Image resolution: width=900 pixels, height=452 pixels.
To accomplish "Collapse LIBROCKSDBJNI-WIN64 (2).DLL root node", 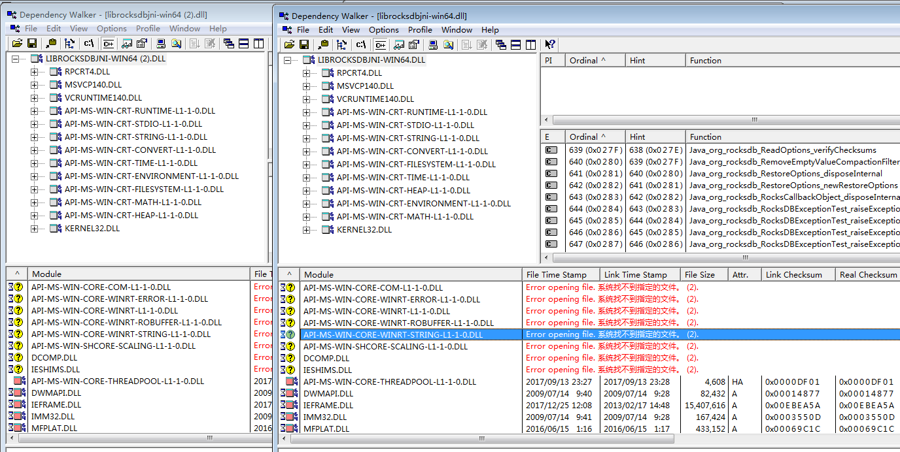I will pyautogui.click(x=14, y=58).
